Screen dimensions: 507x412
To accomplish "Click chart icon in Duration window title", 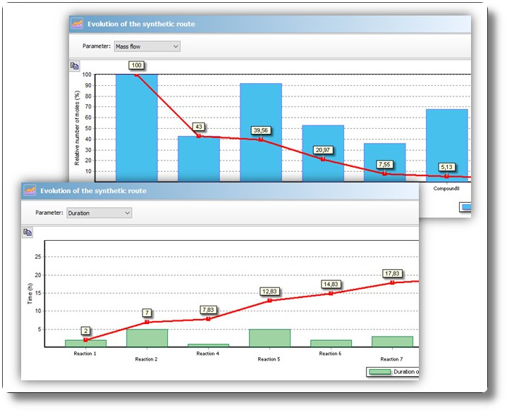I will coord(30,190).
